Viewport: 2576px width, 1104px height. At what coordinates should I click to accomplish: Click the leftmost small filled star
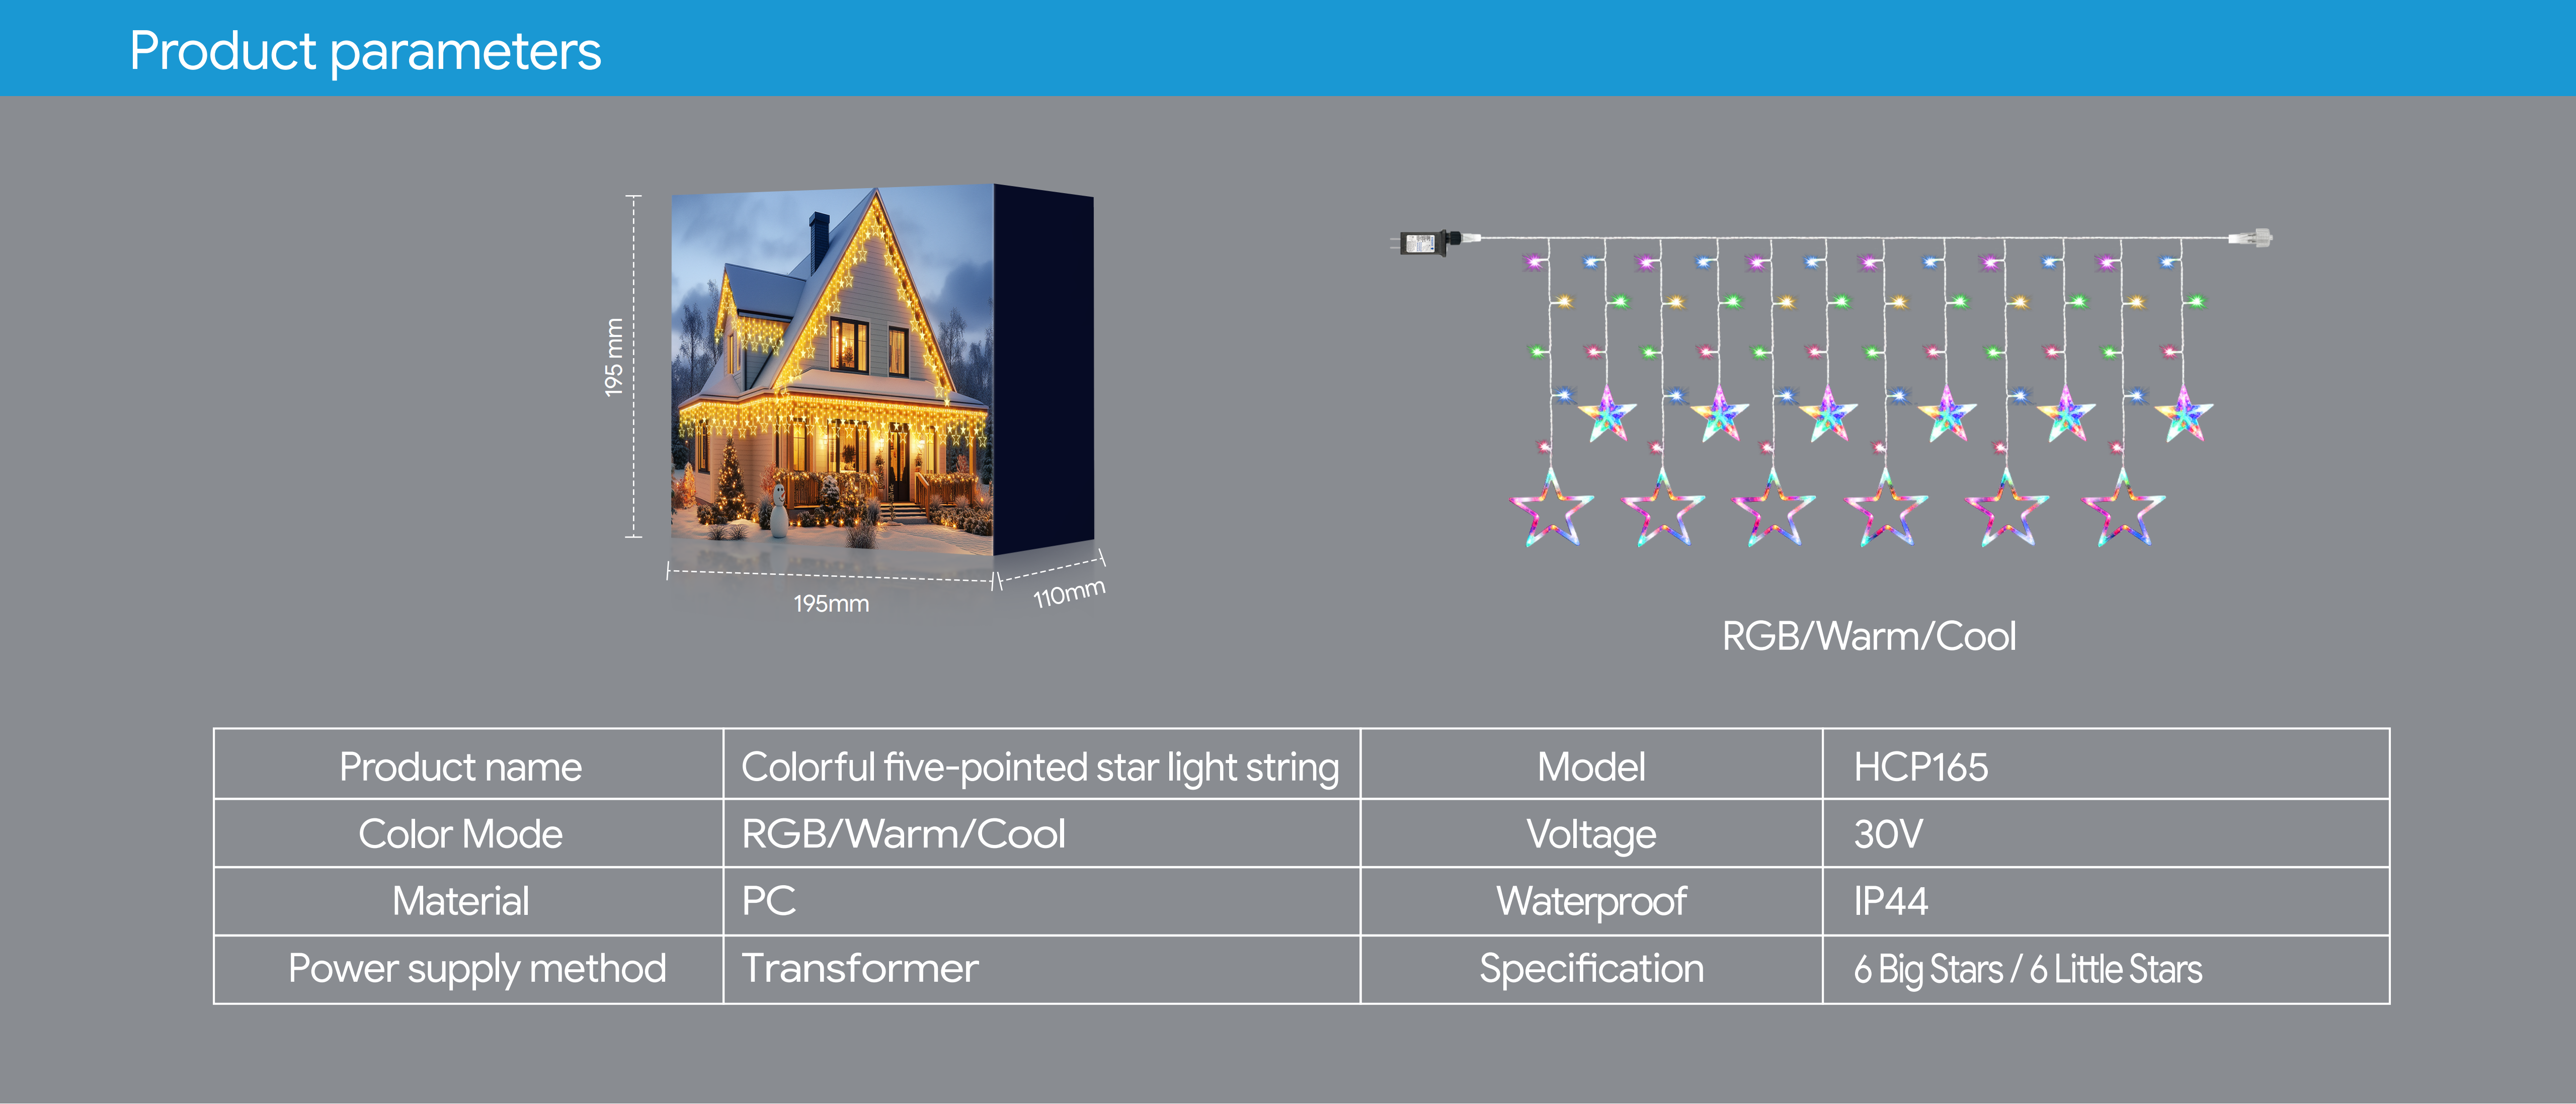point(1607,416)
